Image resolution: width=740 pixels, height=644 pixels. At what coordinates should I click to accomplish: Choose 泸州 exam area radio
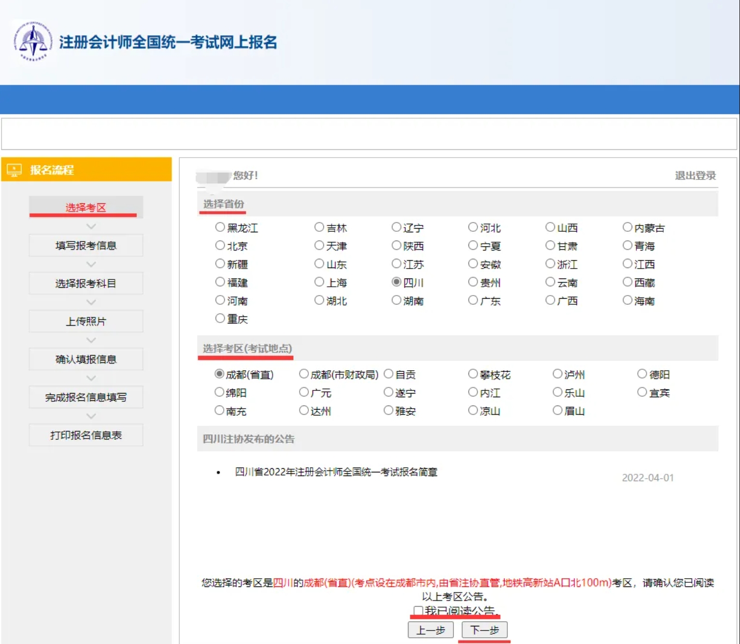pyautogui.click(x=558, y=373)
